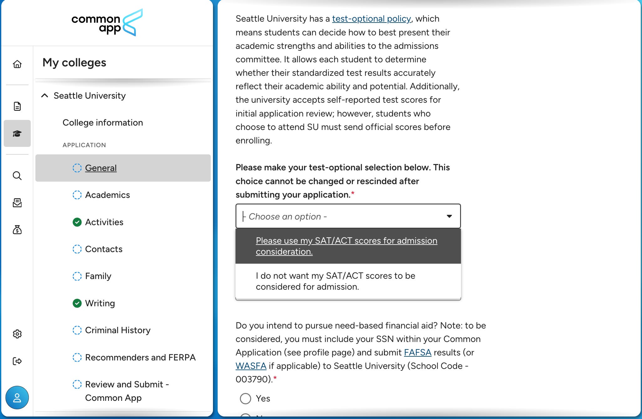Image resolution: width=642 pixels, height=419 pixels.
Task: Open College information page
Action: 103,122
